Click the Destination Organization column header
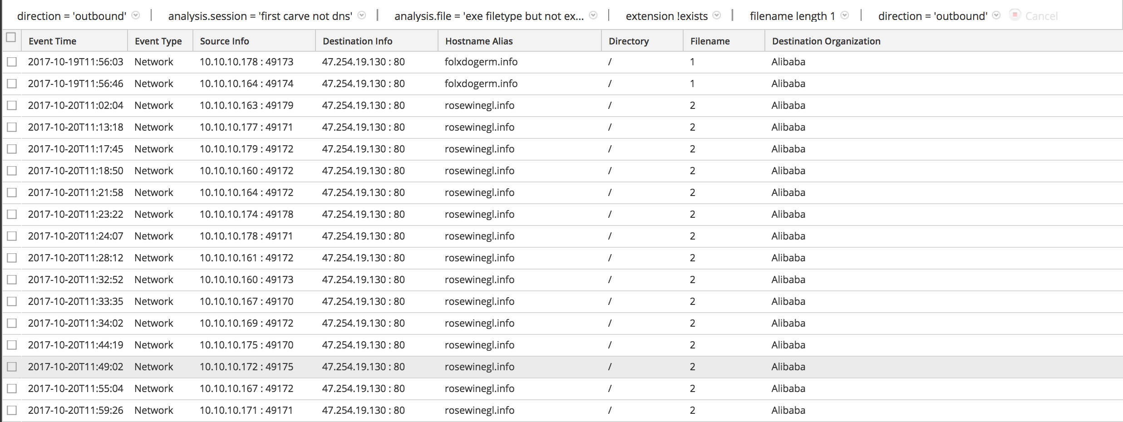1123x422 pixels. [x=826, y=41]
